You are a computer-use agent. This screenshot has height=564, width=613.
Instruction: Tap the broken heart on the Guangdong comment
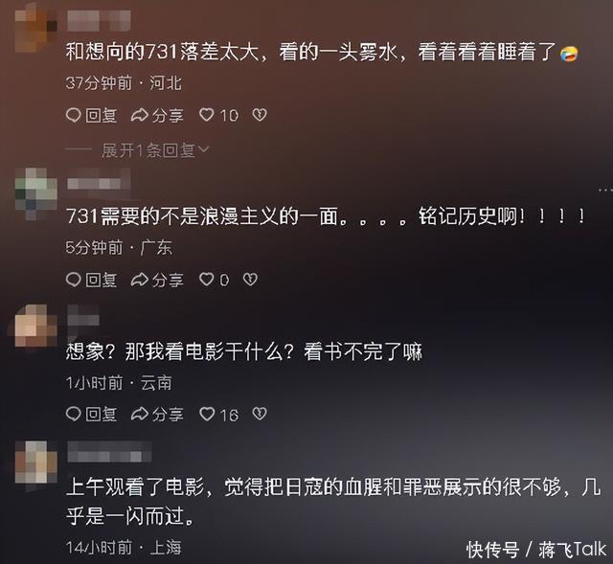[x=250, y=280]
